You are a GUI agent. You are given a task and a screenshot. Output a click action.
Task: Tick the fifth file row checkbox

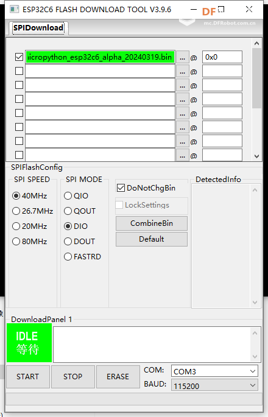click(x=19, y=113)
